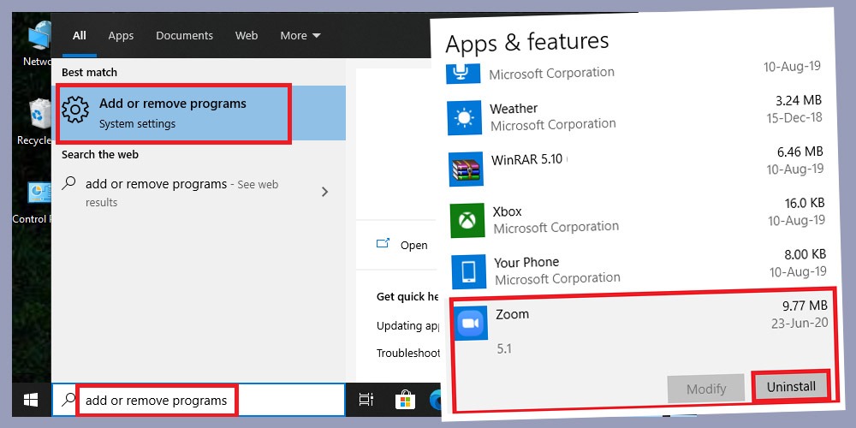Image resolution: width=856 pixels, height=428 pixels.
Task: Click the greyed Modify button for Zoom
Action: point(706,389)
